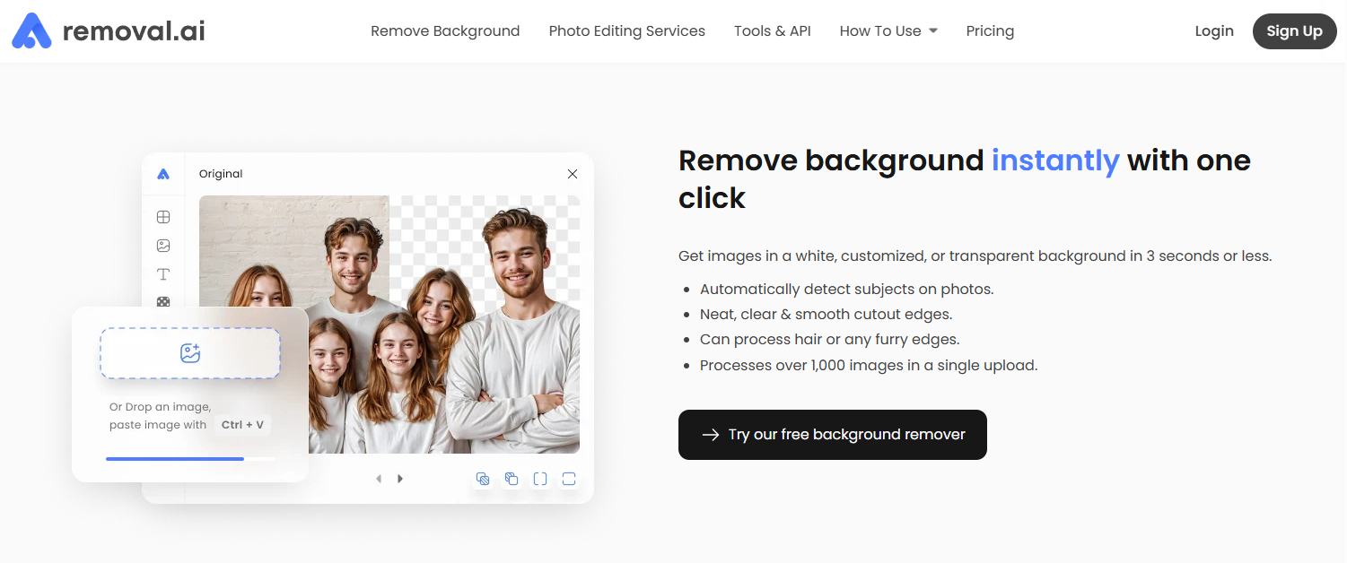Image resolution: width=1347 pixels, height=563 pixels.
Task: Click the arrow icon in Try button
Action: (710, 435)
